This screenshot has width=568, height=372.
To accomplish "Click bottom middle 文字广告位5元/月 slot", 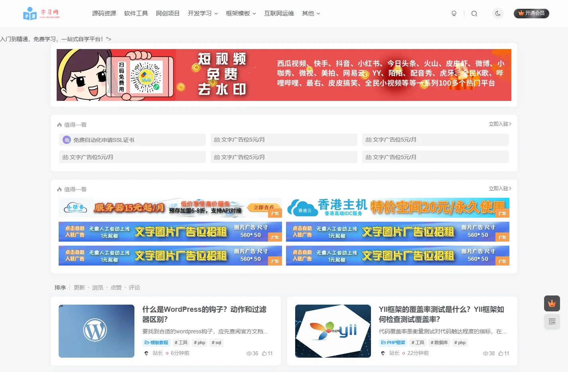I will click(284, 157).
